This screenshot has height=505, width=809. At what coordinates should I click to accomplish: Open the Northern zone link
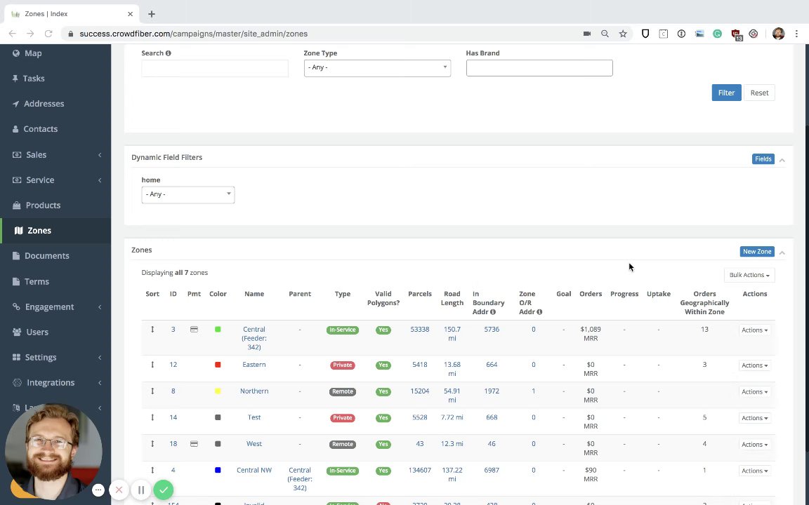coord(254,391)
